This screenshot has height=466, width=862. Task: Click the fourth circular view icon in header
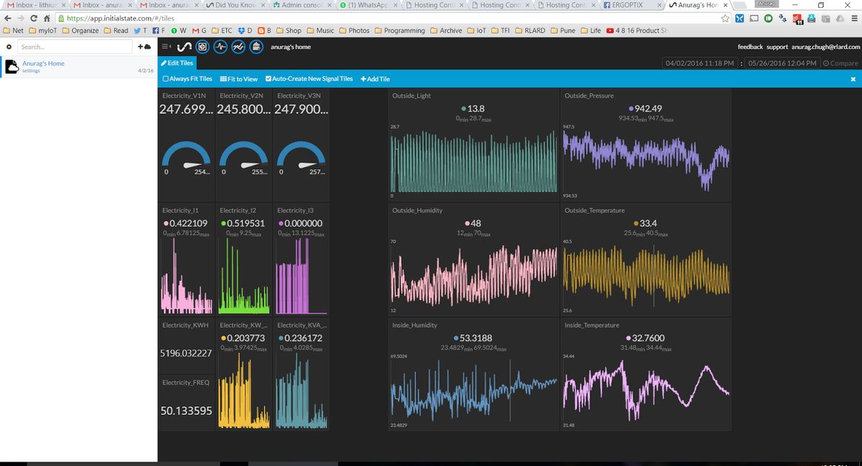[257, 47]
